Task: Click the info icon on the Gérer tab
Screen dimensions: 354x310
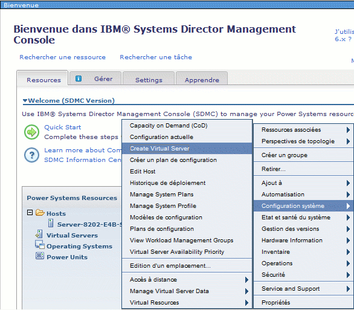Action: pyautogui.click(x=79, y=79)
